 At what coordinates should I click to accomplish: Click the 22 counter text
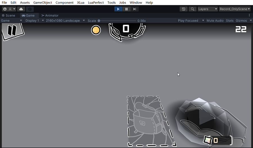tap(241, 29)
